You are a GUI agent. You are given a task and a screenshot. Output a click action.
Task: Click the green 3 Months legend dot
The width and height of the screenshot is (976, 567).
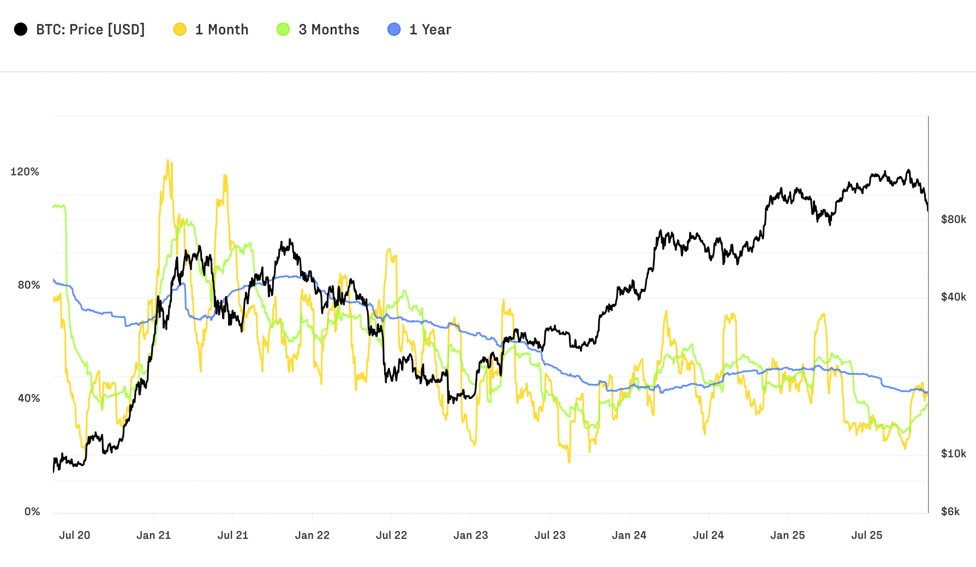[x=283, y=29]
